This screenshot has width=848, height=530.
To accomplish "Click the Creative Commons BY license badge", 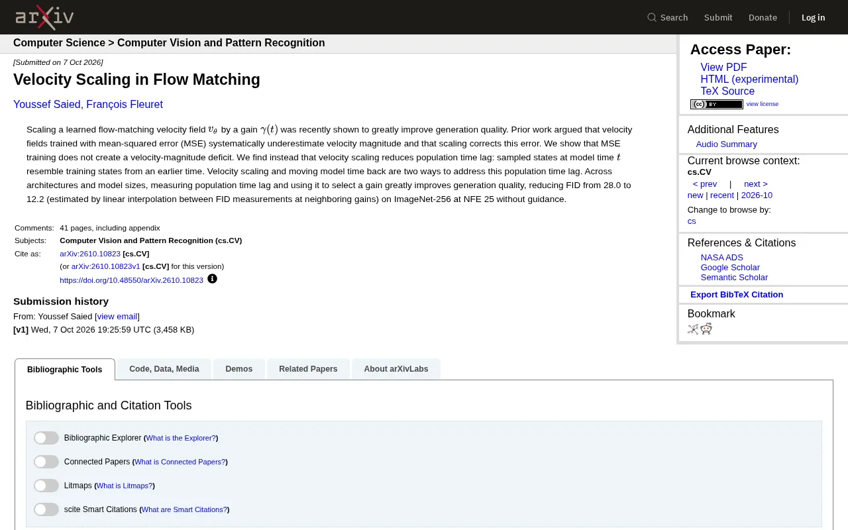I will 717,104.
